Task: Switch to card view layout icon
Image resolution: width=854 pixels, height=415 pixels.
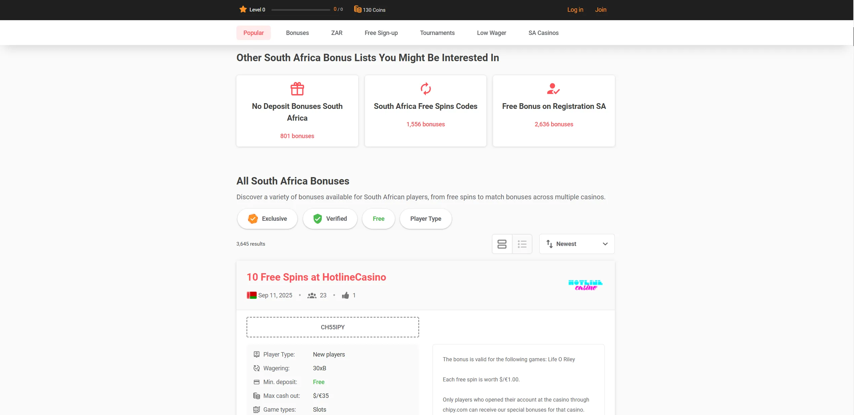Action: [x=502, y=244]
